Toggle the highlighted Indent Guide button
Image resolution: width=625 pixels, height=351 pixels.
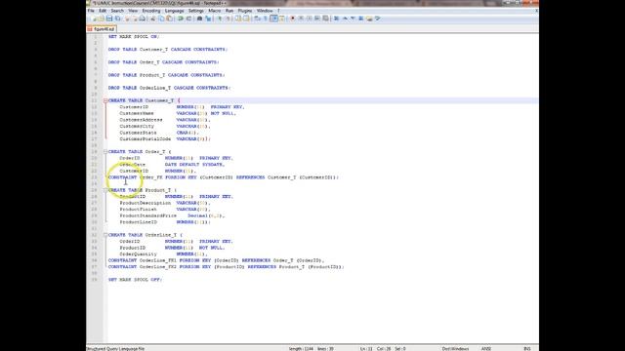(274, 19)
